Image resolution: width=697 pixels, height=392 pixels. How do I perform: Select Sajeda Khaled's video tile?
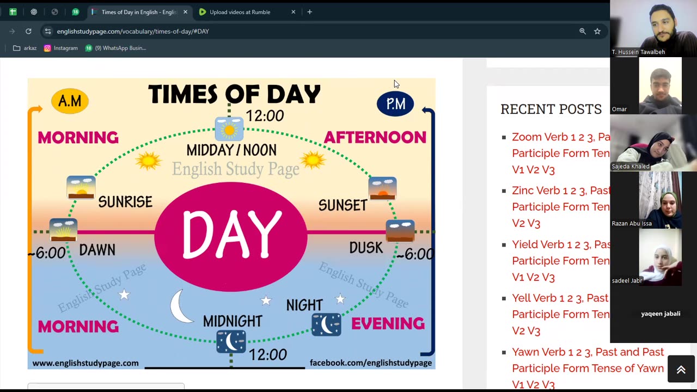(653, 143)
